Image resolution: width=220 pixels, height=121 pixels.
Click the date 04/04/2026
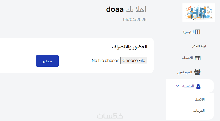tap(135, 19)
